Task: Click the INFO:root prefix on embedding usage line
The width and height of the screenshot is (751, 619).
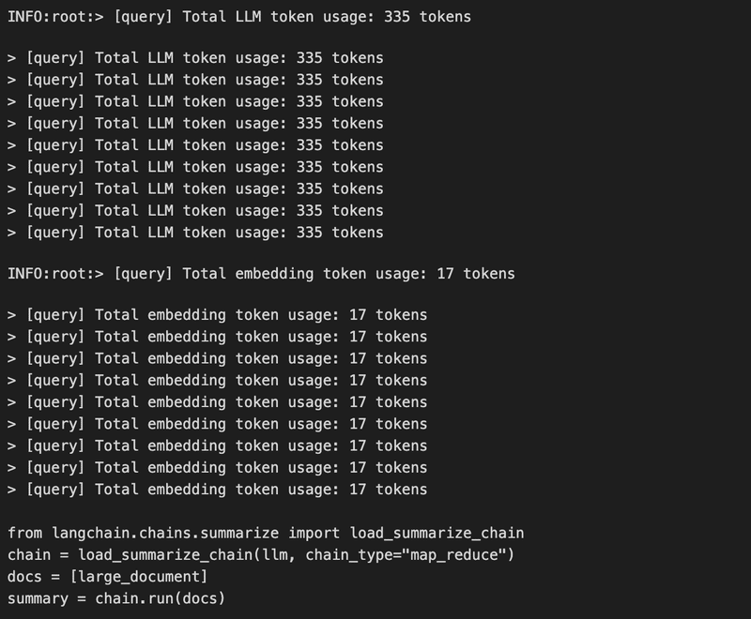Action: click(51, 274)
